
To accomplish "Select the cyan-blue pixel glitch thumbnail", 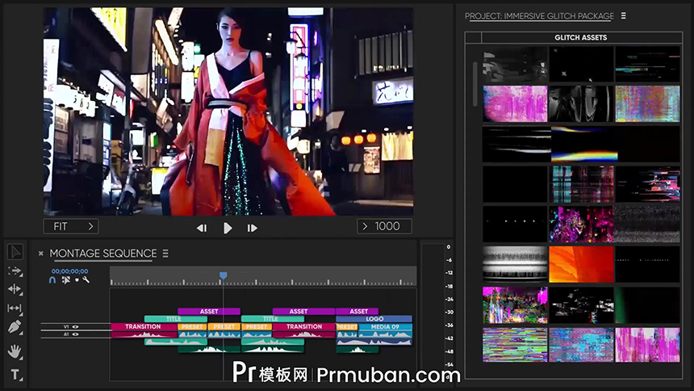I will click(x=581, y=345).
